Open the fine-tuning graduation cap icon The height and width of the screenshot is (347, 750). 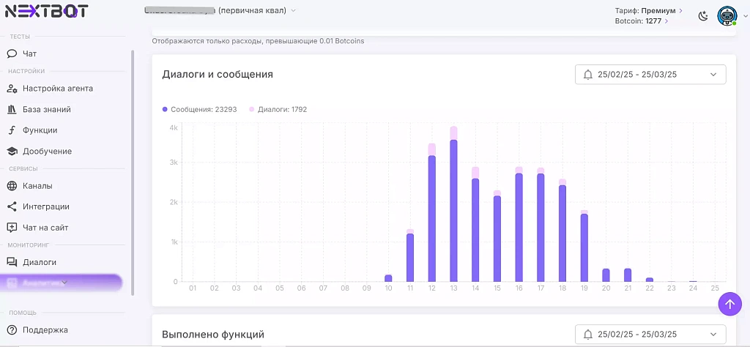(x=12, y=152)
